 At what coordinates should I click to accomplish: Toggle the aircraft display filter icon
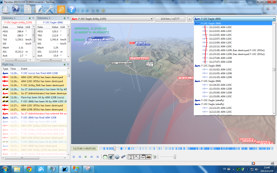click(x=111, y=156)
